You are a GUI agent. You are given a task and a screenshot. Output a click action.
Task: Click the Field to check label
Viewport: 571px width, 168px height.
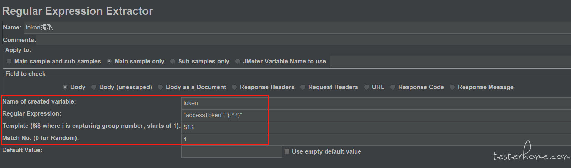(x=25, y=74)
